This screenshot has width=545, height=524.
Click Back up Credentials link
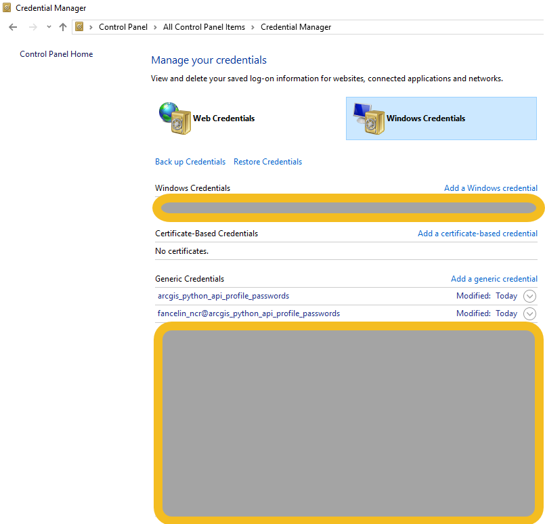point(190,162)
